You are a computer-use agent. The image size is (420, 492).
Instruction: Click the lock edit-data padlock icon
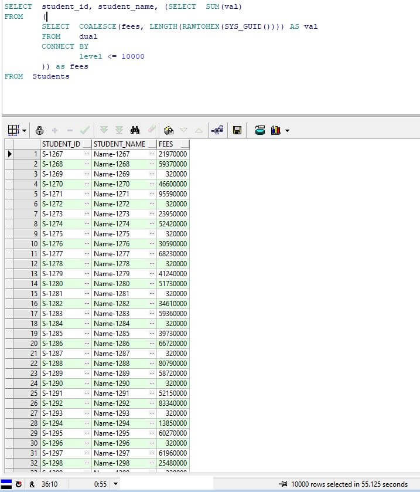(39, 130)
